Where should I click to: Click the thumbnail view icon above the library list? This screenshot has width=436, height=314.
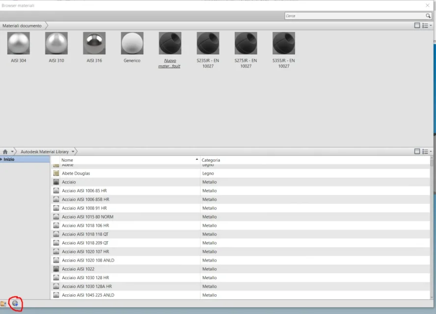(x=417, y=152)
